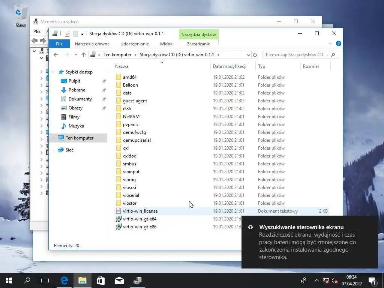The image size is (384, 288).
Task: Click Ten komputer in the breadcrumb
Action: [x=117, y=55]
